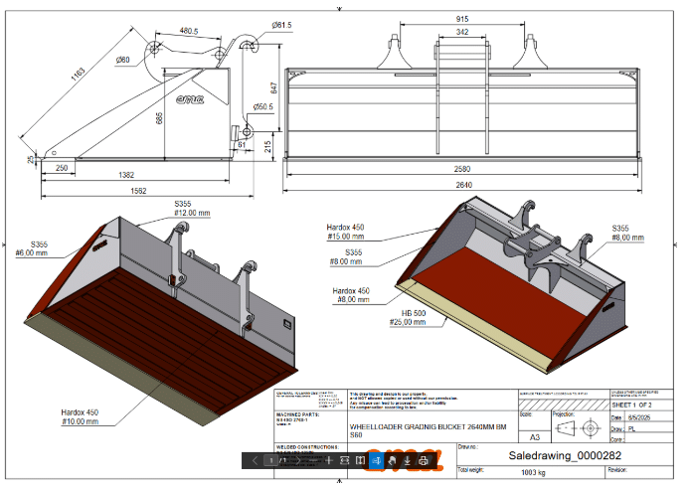Click the SHEET 1 OF 2 label
The width and height of the screenshot is (689, 488).
point(632,405)
